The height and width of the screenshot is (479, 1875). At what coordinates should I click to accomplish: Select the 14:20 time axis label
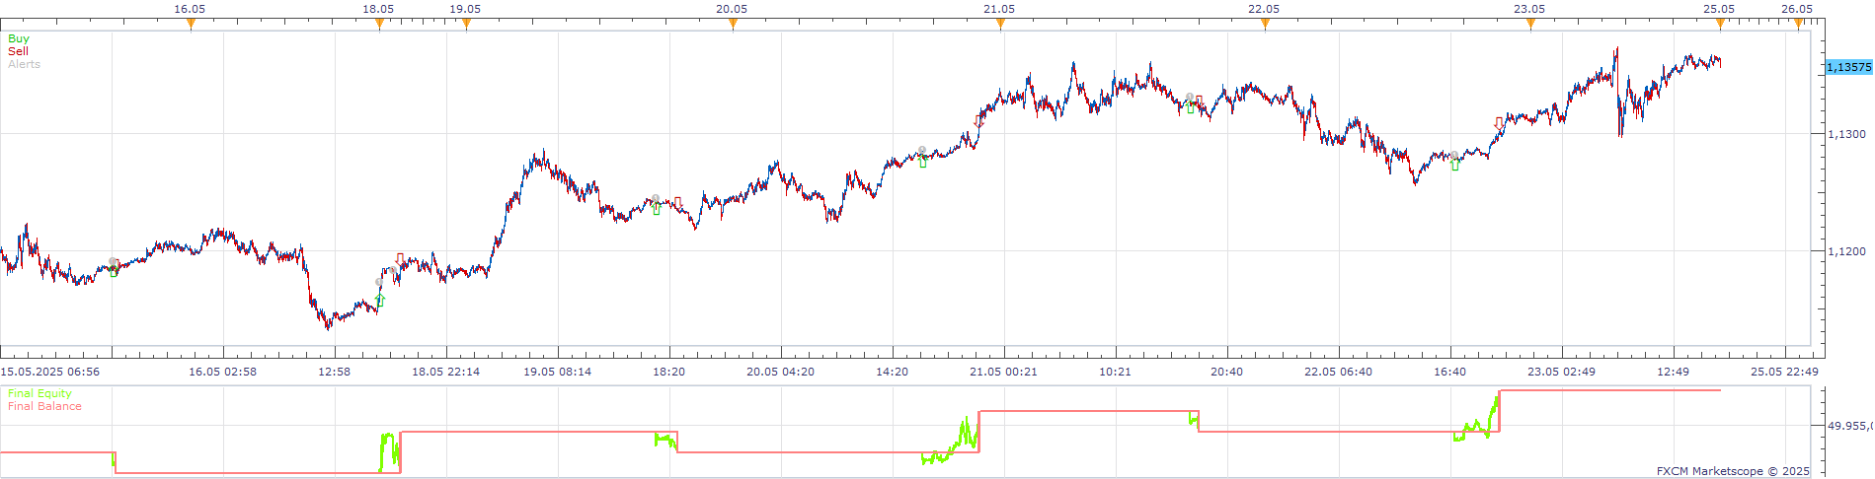click(892, 372)
